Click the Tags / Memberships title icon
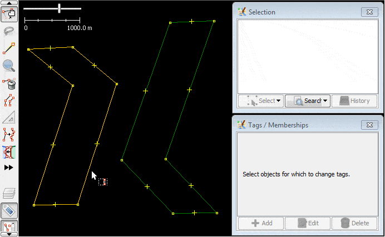The height and width of the screenshot is (237, 385). coord(242,125)
